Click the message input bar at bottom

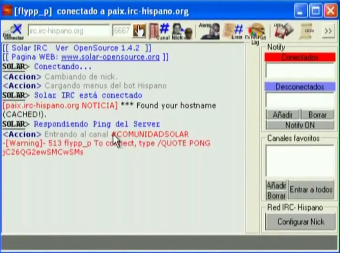(170, 243)
